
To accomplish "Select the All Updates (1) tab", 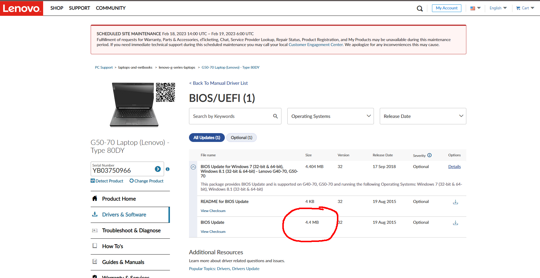I will tap(207, 138).
